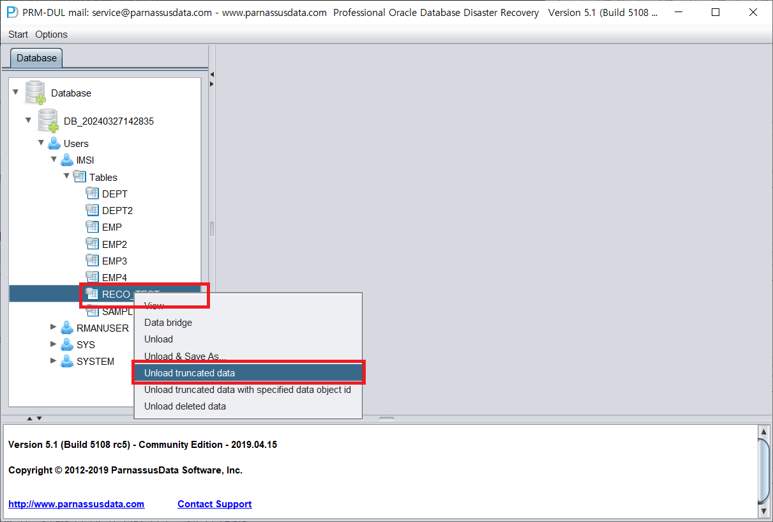
Task: Collapse the DB_20240327142835 node
Action: (29, 121)
